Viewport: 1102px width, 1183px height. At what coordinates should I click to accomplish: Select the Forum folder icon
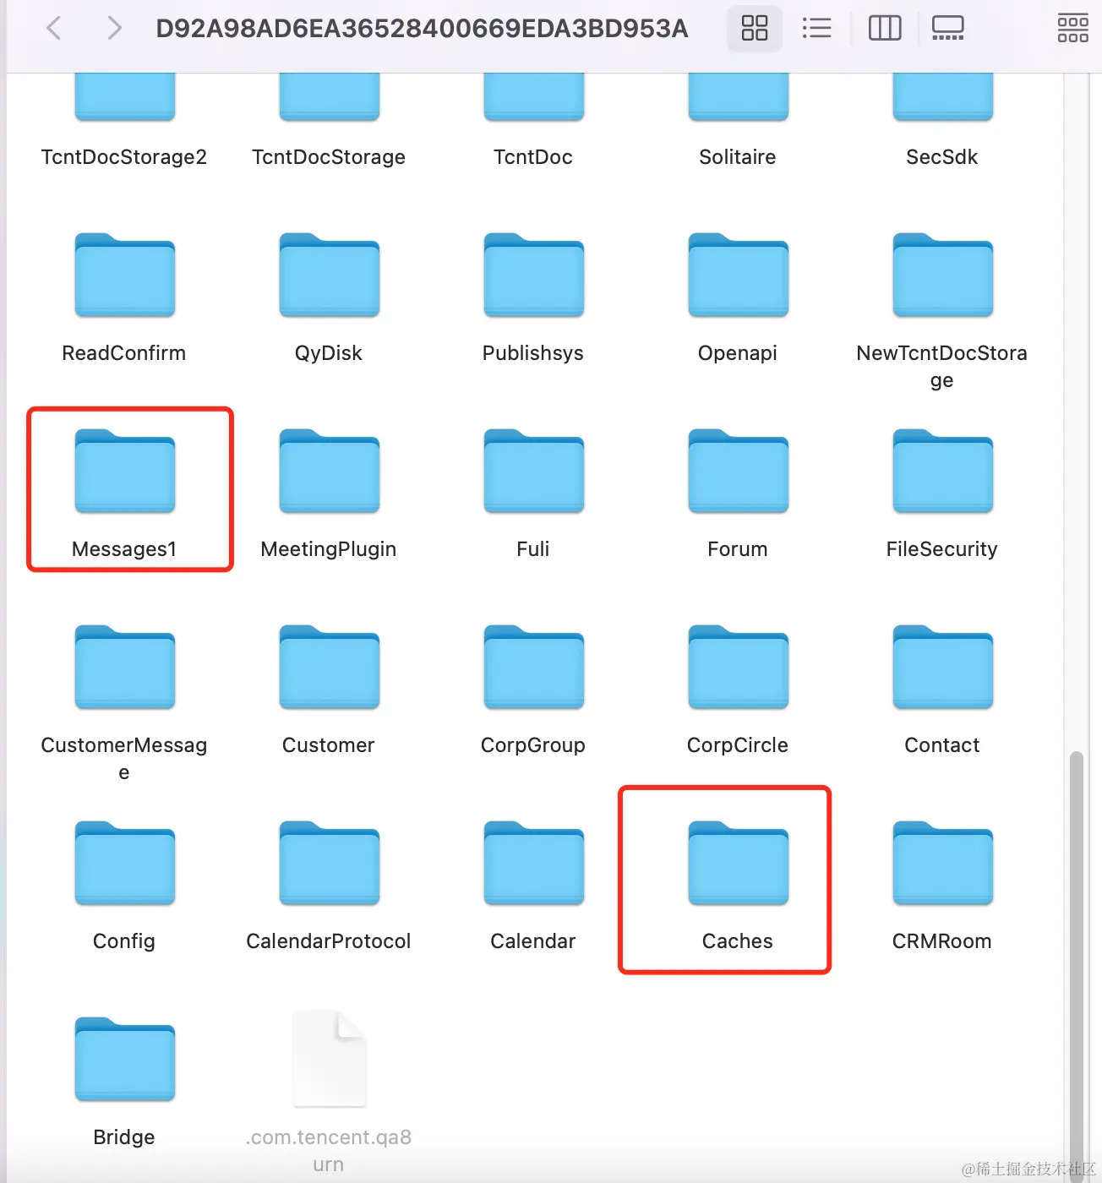738,471
